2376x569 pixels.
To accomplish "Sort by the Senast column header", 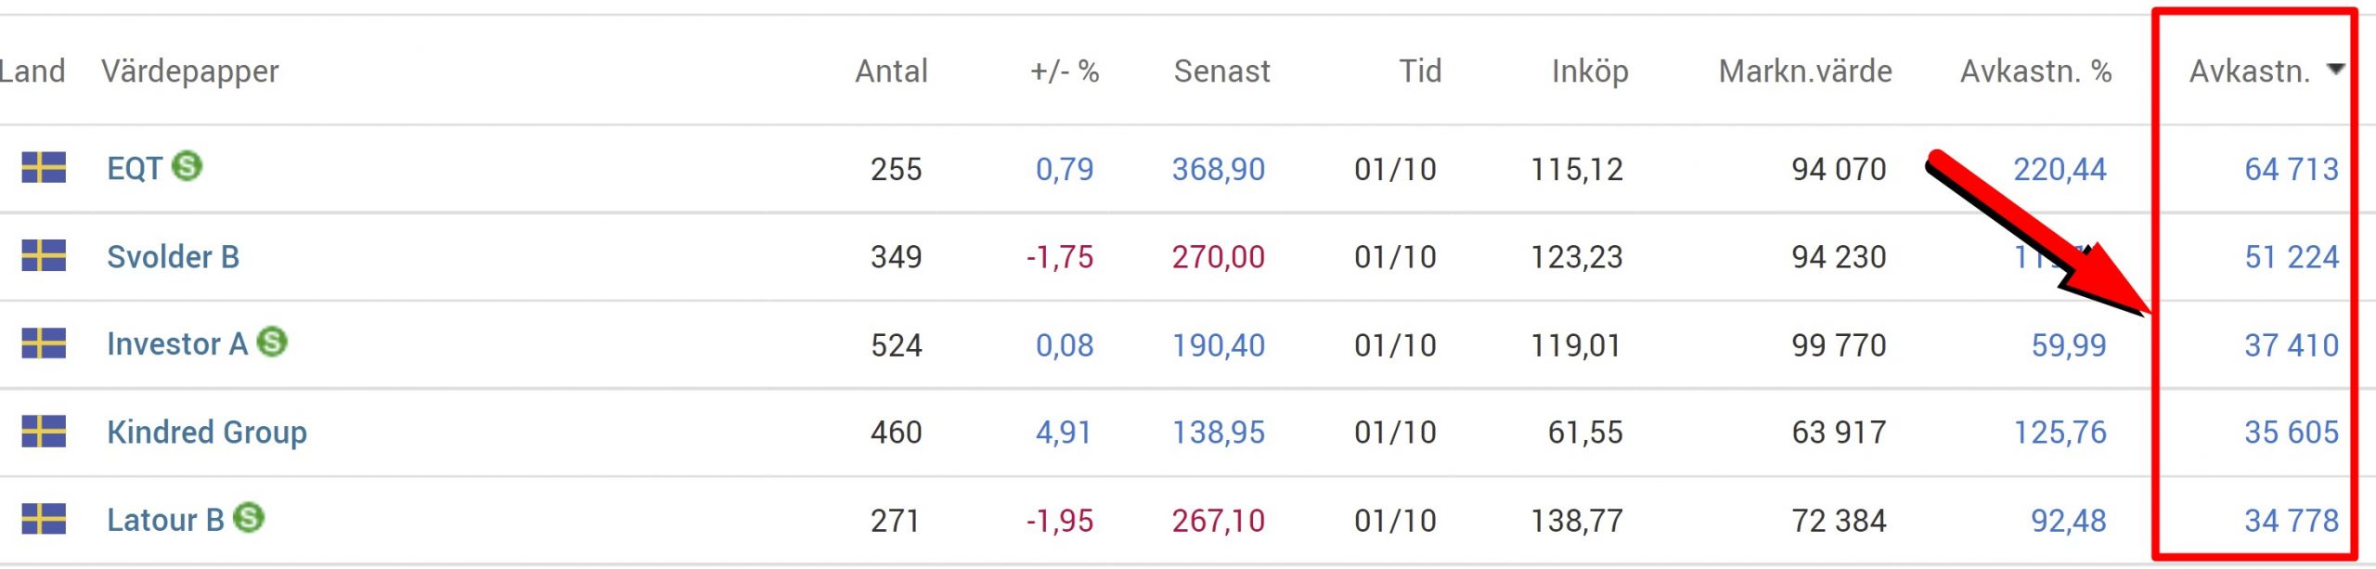I will (1221, 71).
